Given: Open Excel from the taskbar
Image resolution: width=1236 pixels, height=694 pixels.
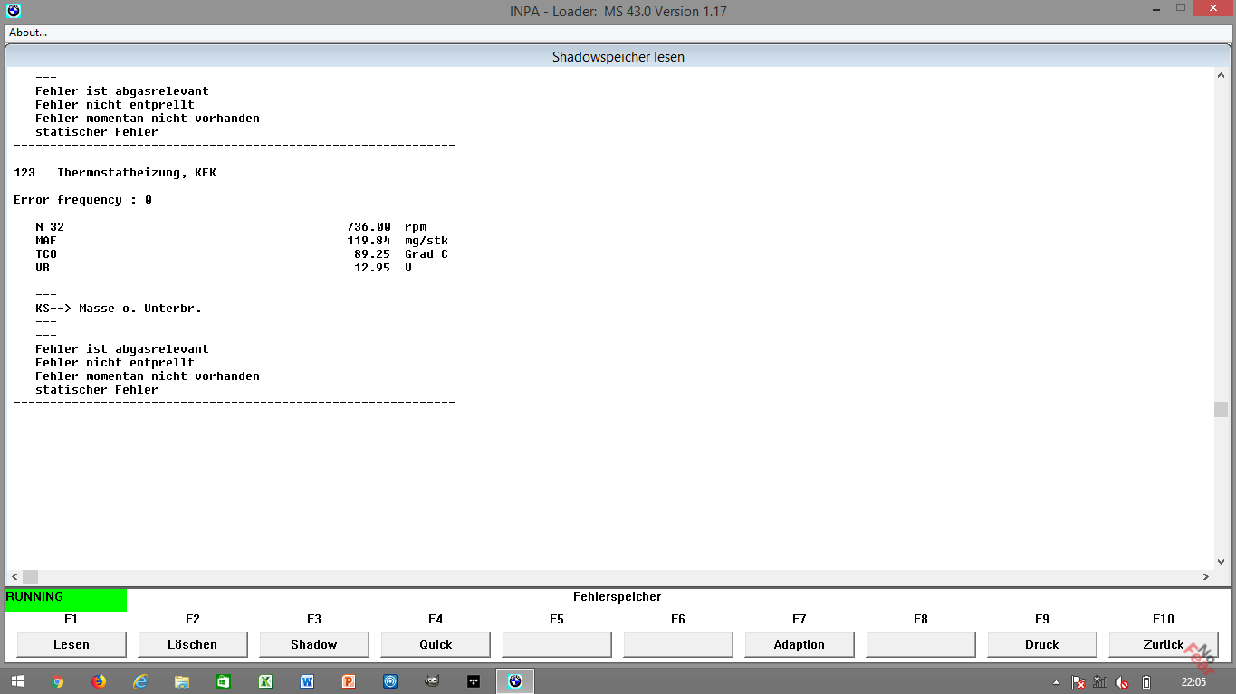Looking at the screenshot, I should (x=265, y=681).
